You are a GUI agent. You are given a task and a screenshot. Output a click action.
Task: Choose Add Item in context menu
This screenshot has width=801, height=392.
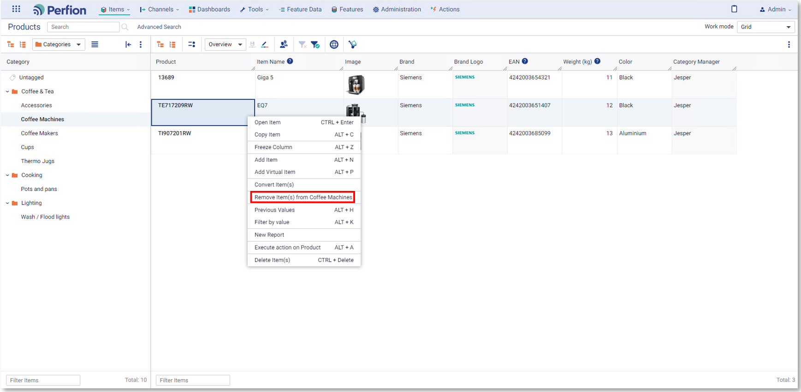coord(304,160)
